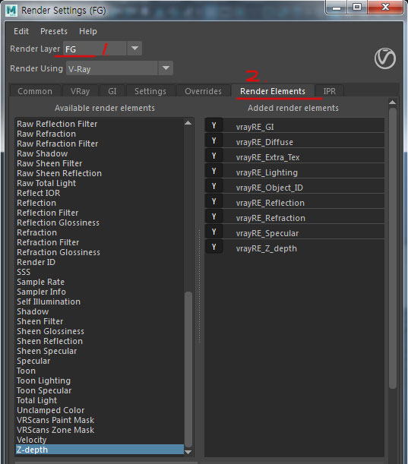Toggle the Y enable button for vrayRE_Diffuse
This screenshot has width=408, height=464.
[x=213, y=140]
